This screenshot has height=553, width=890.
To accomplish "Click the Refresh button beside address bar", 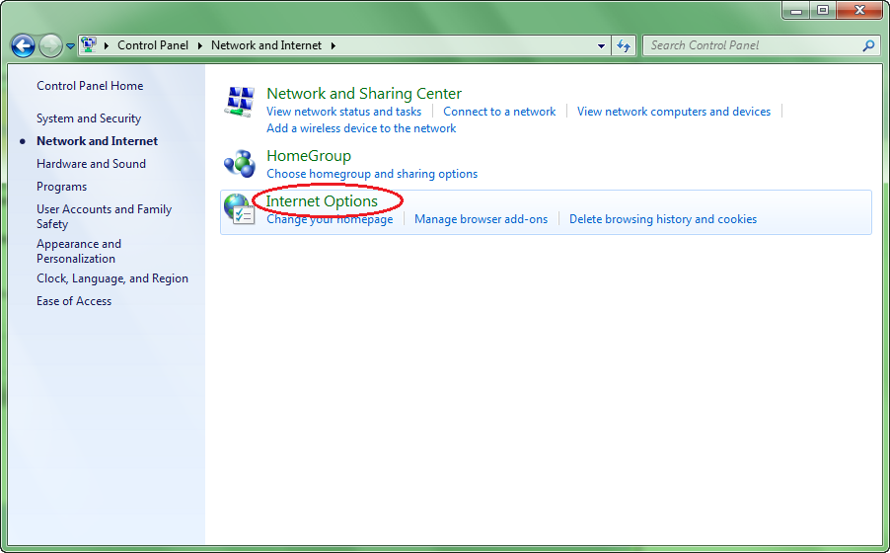I will (x=624, y=46).
